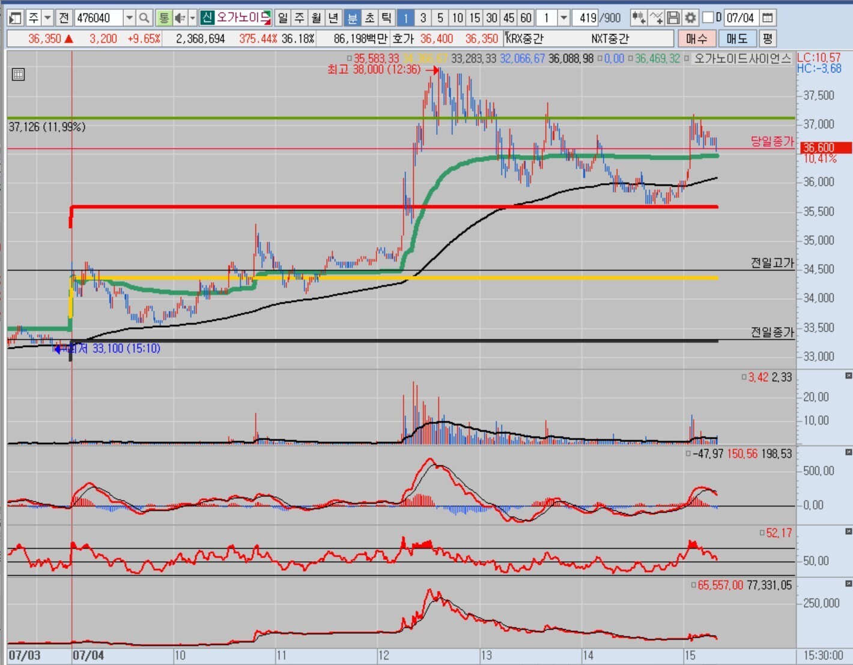The height and width of the screenshot is (665, 853).
Task: Select the 틱 tick chart tab
Action: [x=386, y=18]
